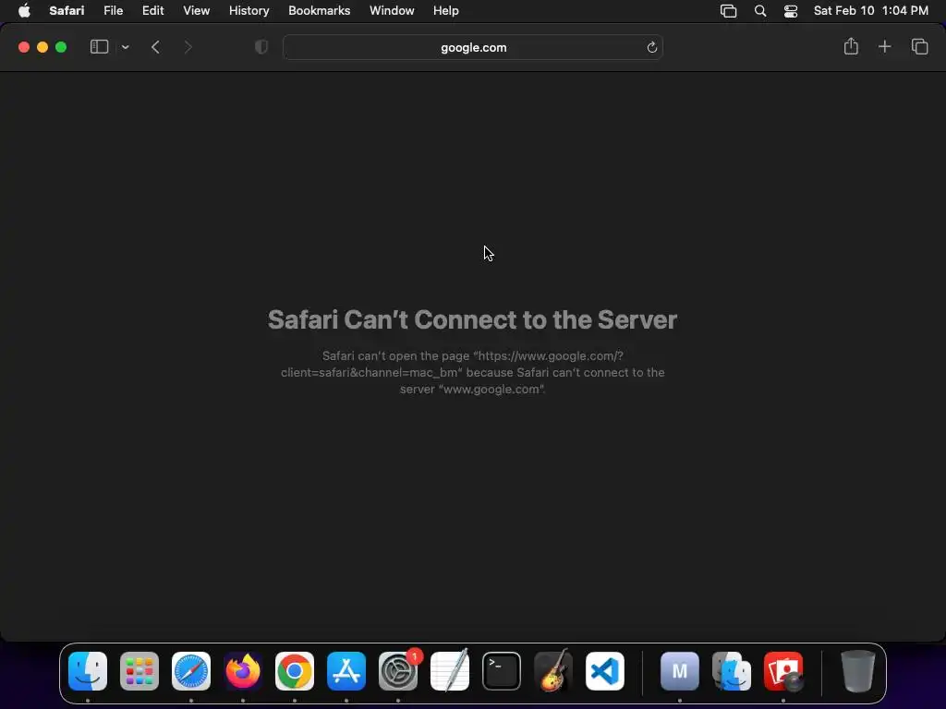Open the History menu
Screen dimensions: 946x709
pos(249,11)
